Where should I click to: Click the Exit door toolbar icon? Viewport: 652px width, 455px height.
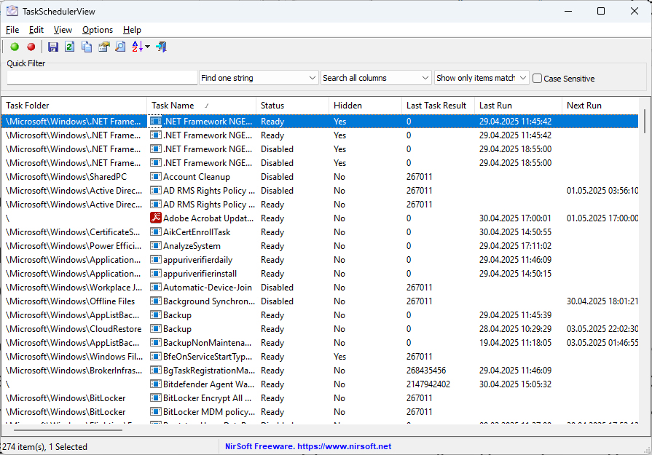pos(161,47)
